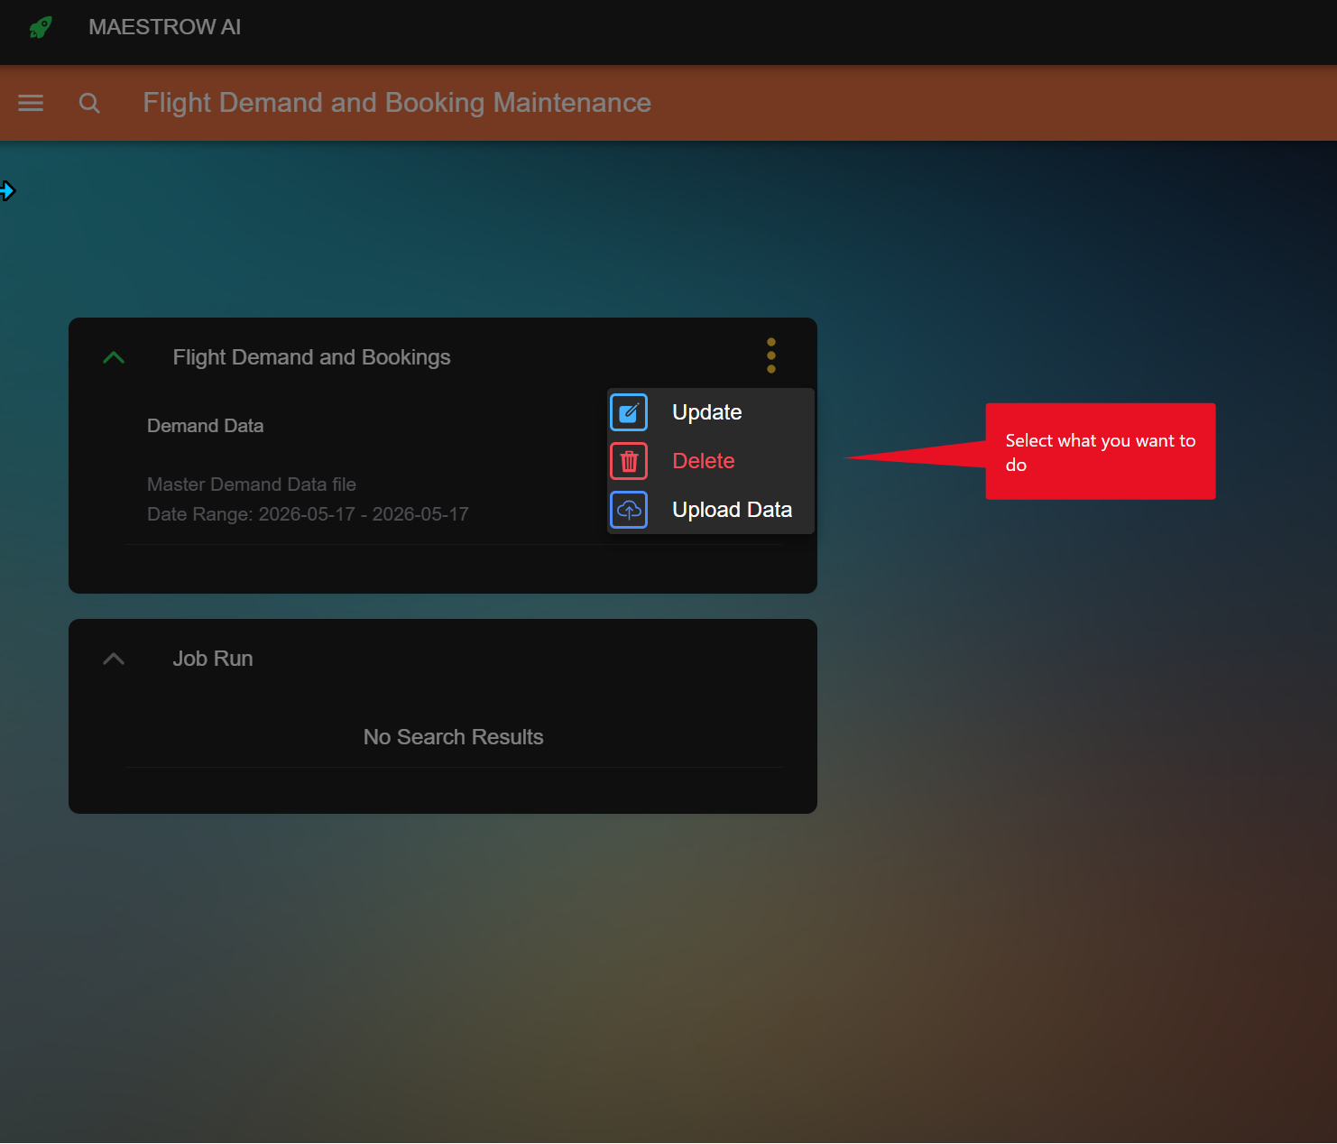The image size is (1337, 1144).
Task: Open the hamburger navigation menu
Action: coord(31,103)
